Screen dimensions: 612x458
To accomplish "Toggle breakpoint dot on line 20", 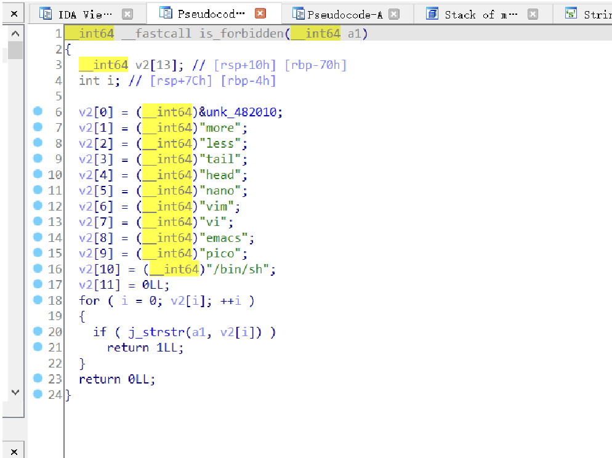I will point(38,331).
